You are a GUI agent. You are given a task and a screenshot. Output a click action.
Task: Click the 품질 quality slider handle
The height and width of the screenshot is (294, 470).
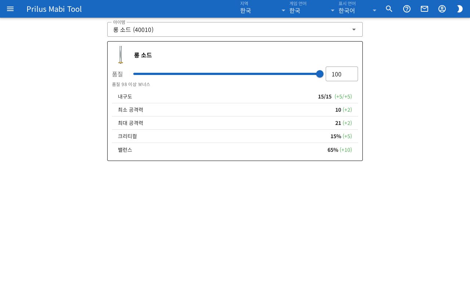click(320, 74)
